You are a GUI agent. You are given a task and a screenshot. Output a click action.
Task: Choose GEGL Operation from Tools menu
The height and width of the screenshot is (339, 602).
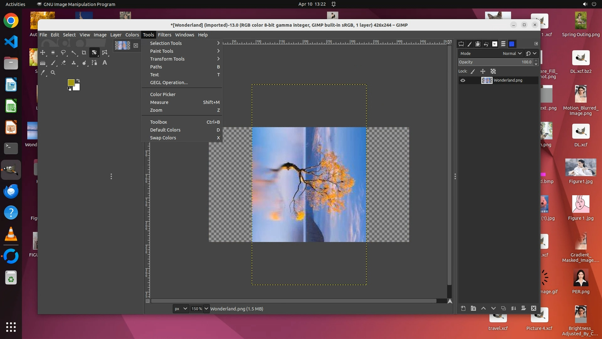point(169,83)
